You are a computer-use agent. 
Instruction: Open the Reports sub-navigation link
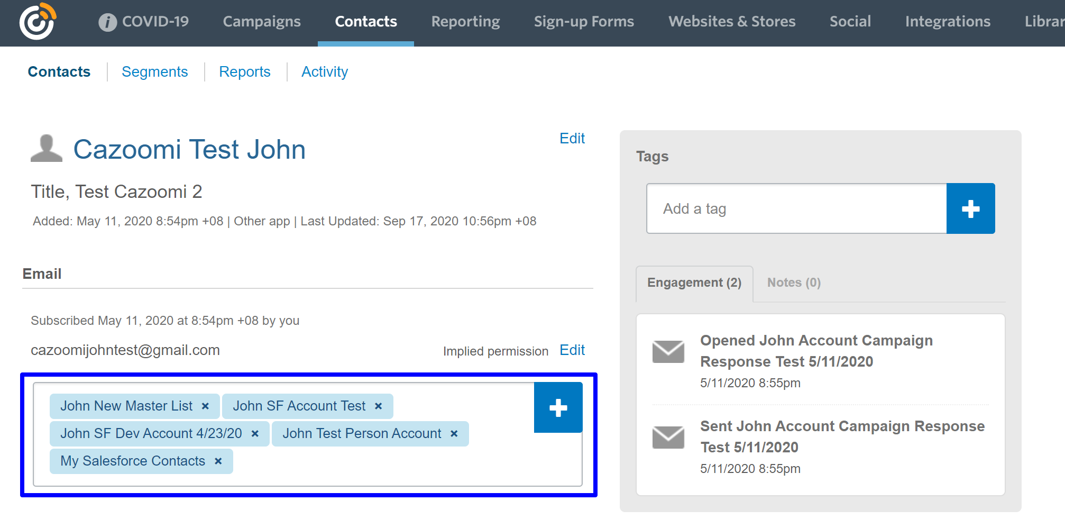coord(245,72)
